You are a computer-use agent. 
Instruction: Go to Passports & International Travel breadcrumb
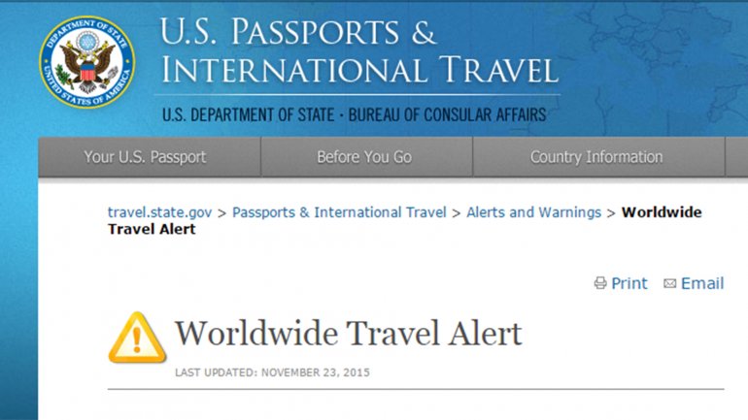pos(339,212)
